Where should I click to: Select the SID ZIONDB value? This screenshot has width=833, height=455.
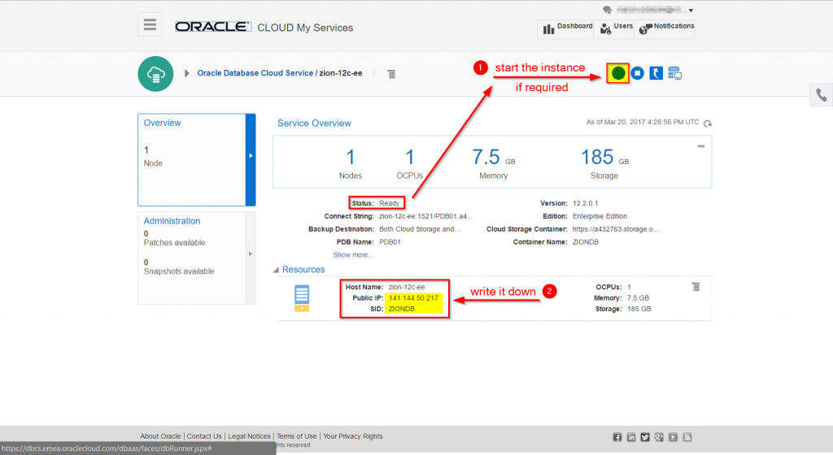(402, 309)
